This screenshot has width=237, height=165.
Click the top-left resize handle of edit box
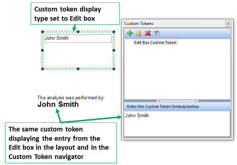42,32
